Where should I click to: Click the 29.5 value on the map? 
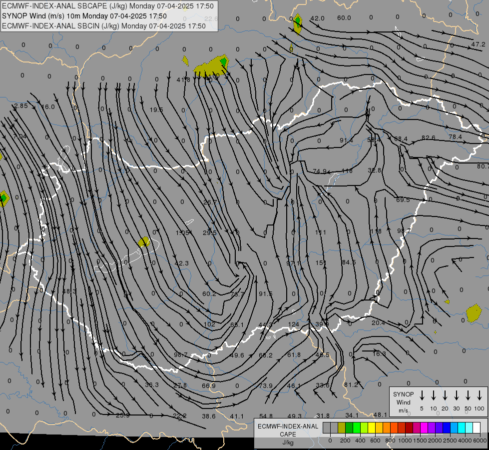210,232
